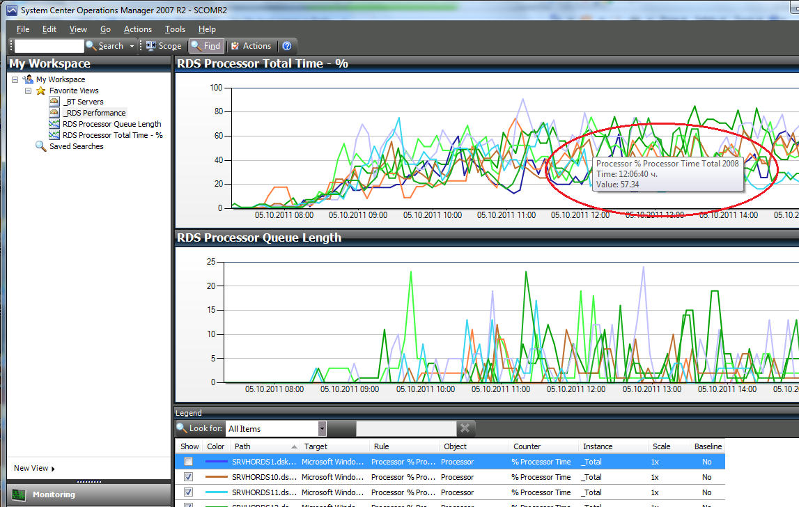Uncheck the Show box for SRVHORDS10
799x507 pixels.
(x=189, y=477)
